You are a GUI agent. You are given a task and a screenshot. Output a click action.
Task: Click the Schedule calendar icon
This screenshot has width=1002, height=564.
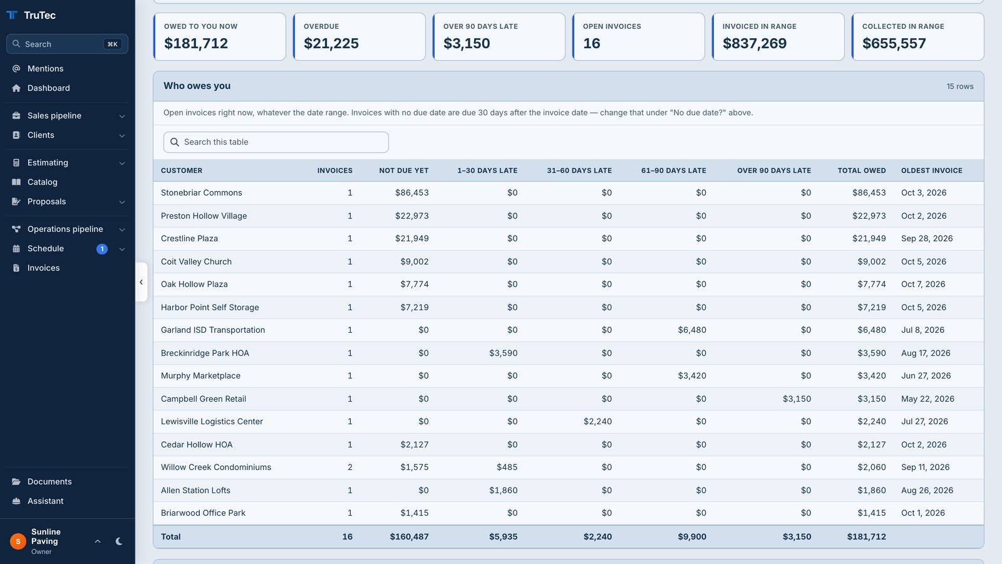pos(16,248)
